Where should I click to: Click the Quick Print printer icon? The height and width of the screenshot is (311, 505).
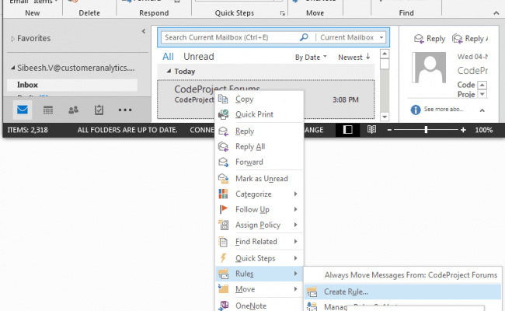(x=223, y=114)
